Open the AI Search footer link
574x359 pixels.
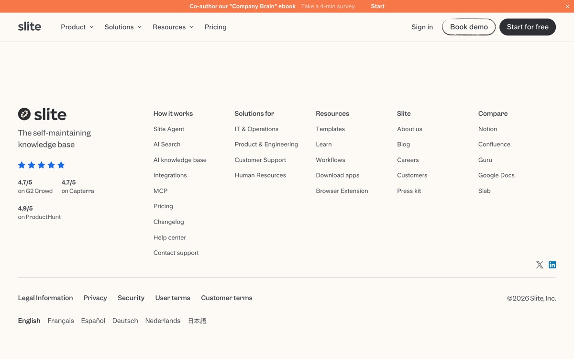(x=167, y=144)
